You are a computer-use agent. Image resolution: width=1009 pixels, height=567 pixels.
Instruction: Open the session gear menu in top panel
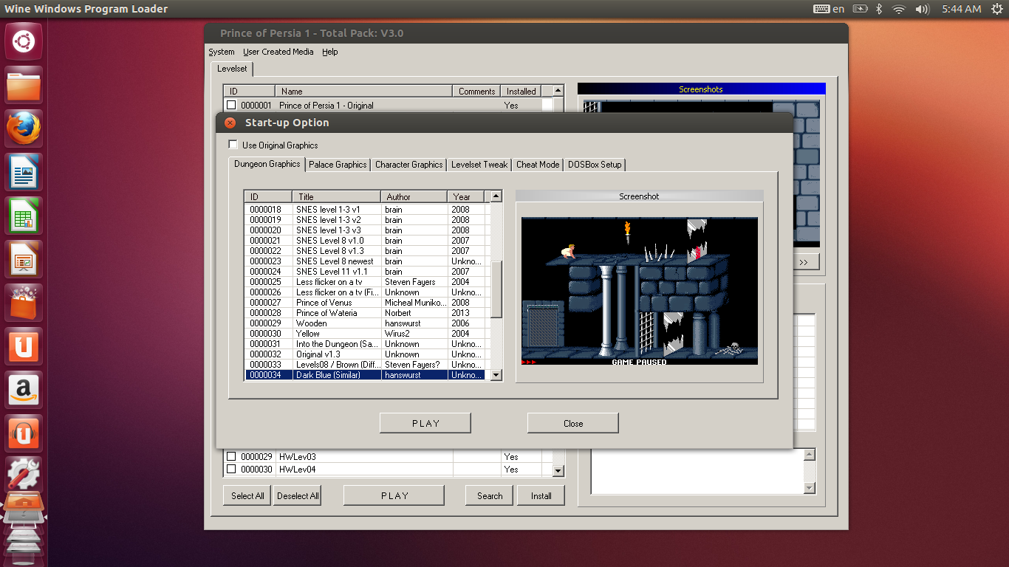pyautogui.click(x=997, y=9)
